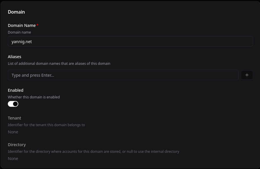
Task: Click the Directory field label
Action: [17, 145]
